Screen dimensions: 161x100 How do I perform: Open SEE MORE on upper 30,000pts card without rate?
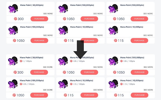click(x=48, y=13)
